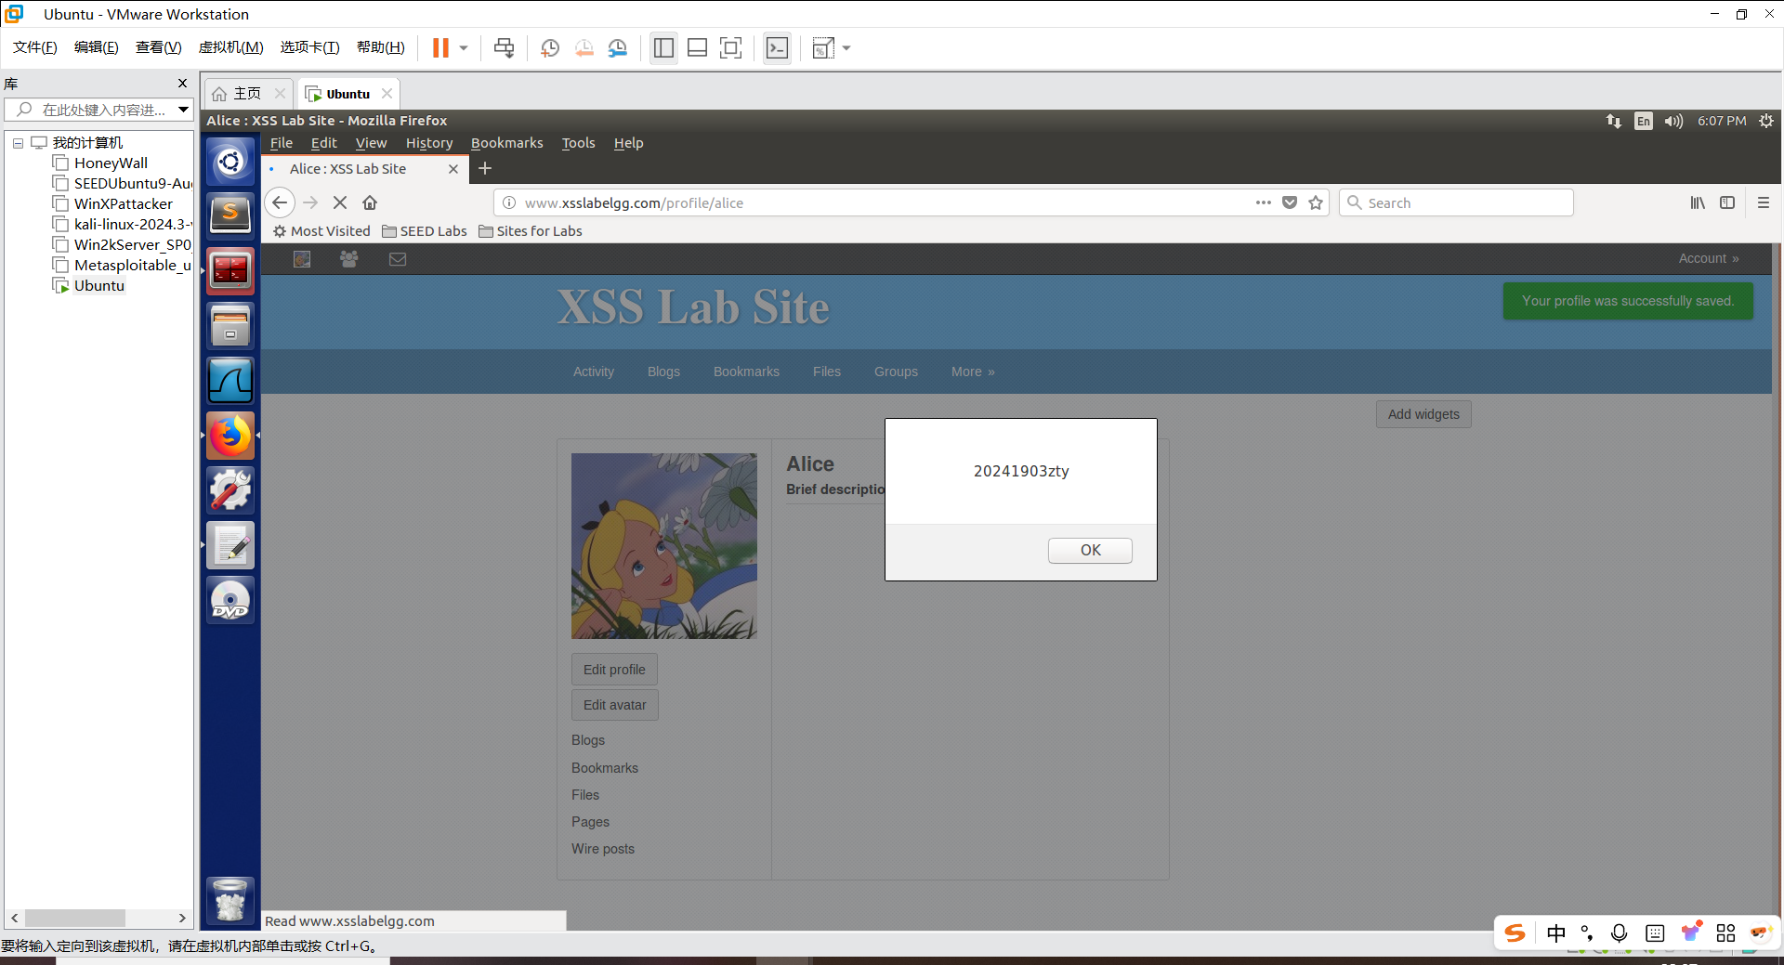Open the VMware snapshot manager
Image resolution: width=1784 pixels, height=965 pixels.
(x=618, y=48)
